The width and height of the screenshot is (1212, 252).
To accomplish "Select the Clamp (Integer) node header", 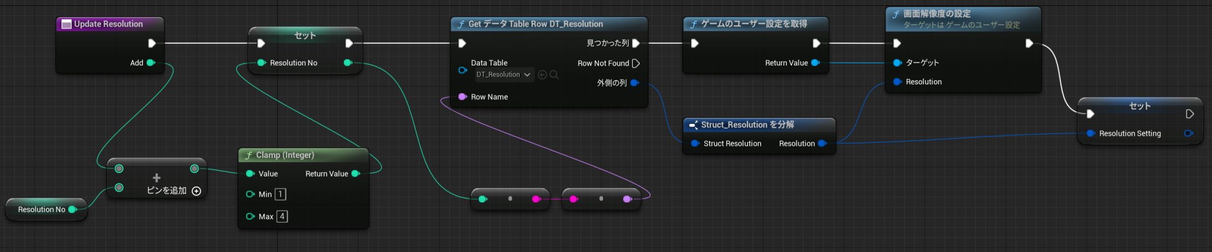I will 285,155.
